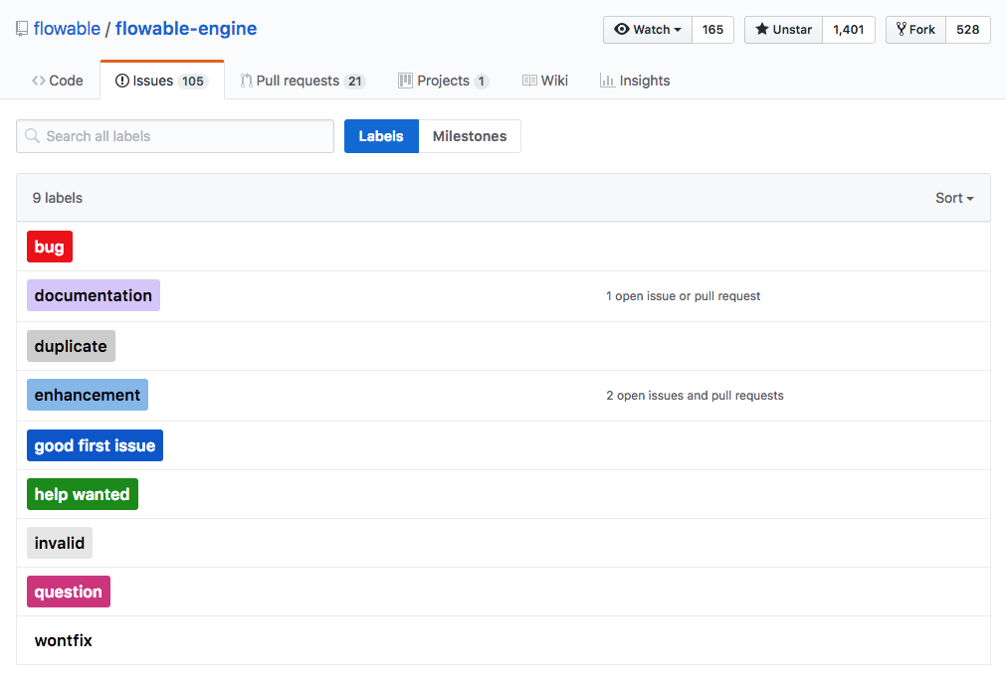
Task: Select the Labels view button
Action: click(x=381, y=136)
